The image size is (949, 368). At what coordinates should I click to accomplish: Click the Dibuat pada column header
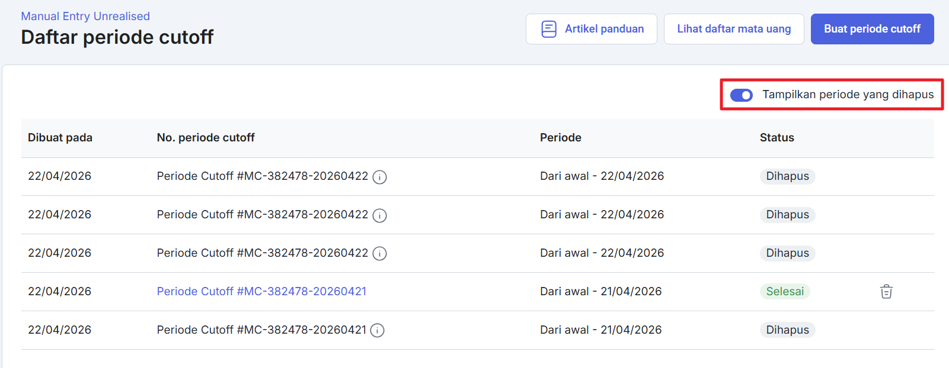tap(60, 138)
